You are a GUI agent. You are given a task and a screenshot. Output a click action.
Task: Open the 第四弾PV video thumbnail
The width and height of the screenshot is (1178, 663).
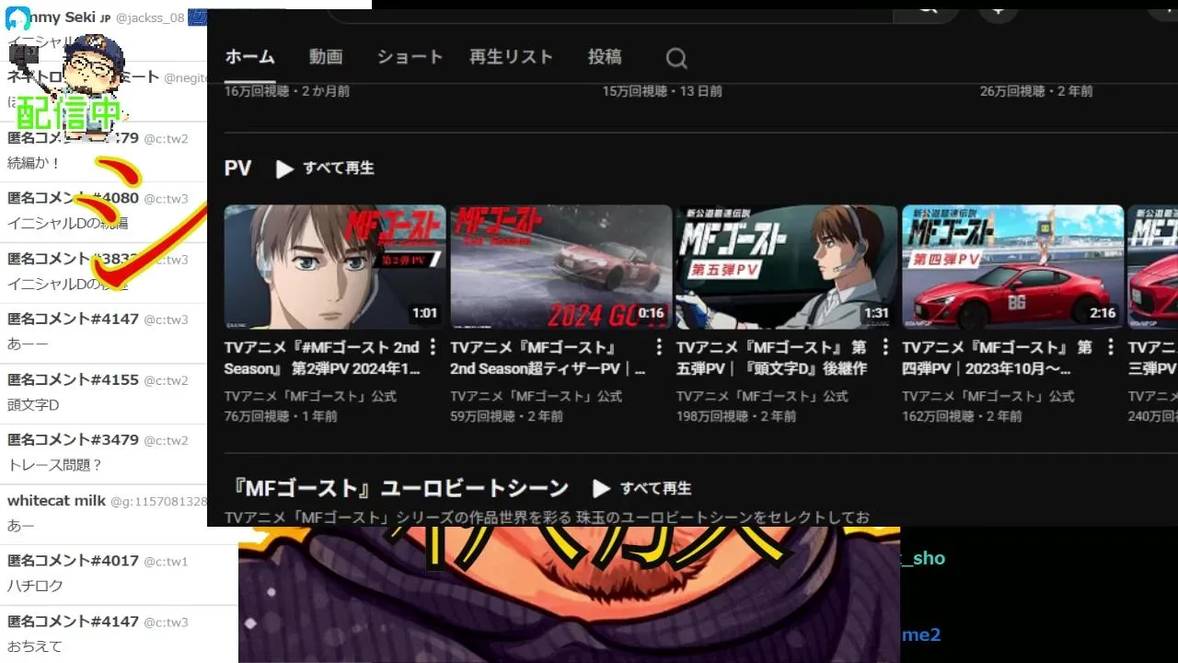(x=1012, y=267)
